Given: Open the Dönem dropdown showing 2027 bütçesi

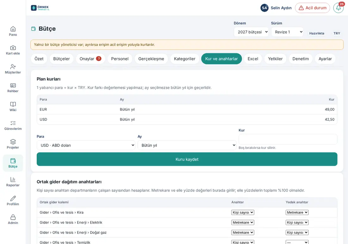Looking at the screenshot, I should tap(251, 32).
